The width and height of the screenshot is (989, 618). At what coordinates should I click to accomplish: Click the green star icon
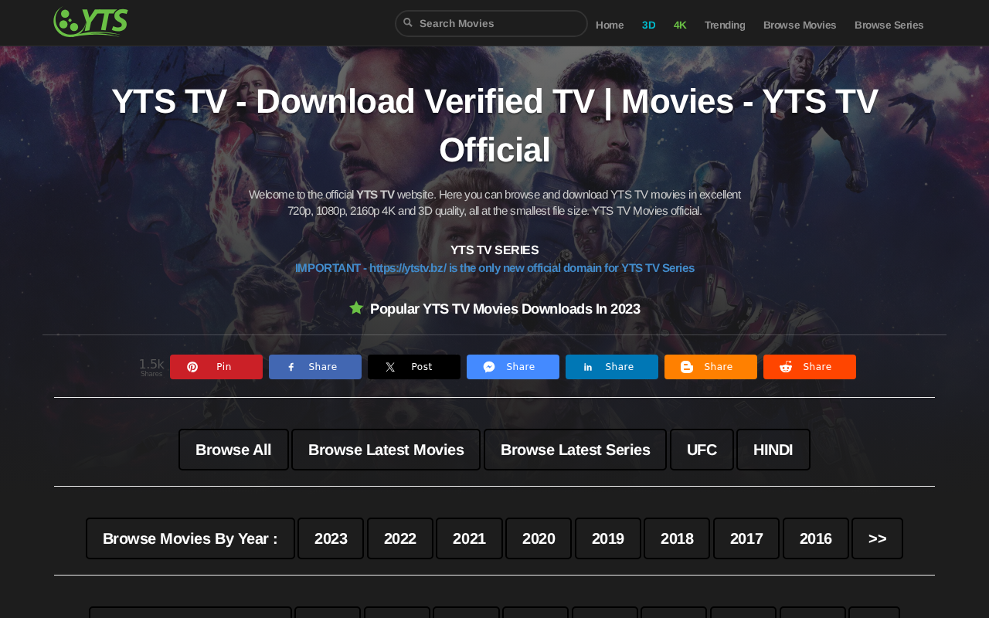point(356,308)
